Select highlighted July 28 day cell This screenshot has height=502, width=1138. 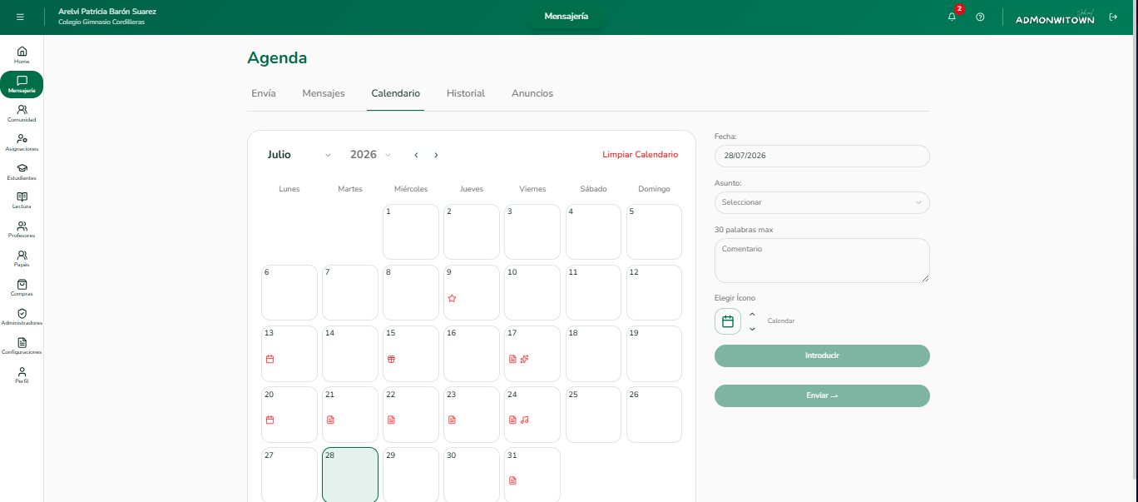point(350,475)
